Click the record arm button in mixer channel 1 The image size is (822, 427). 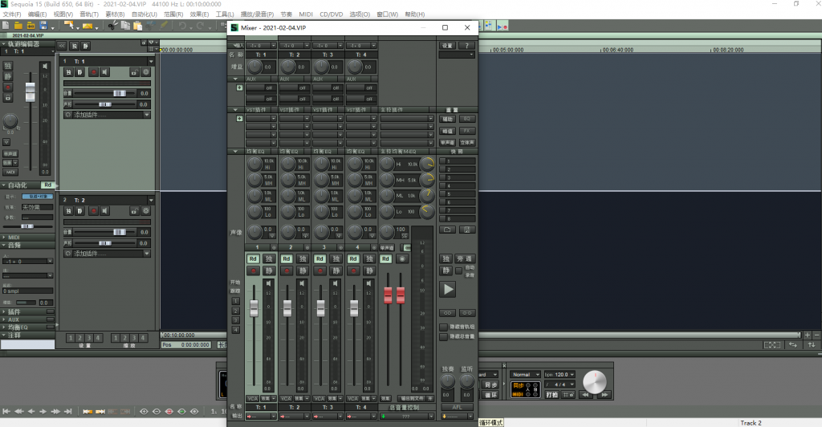coord(253,270)
